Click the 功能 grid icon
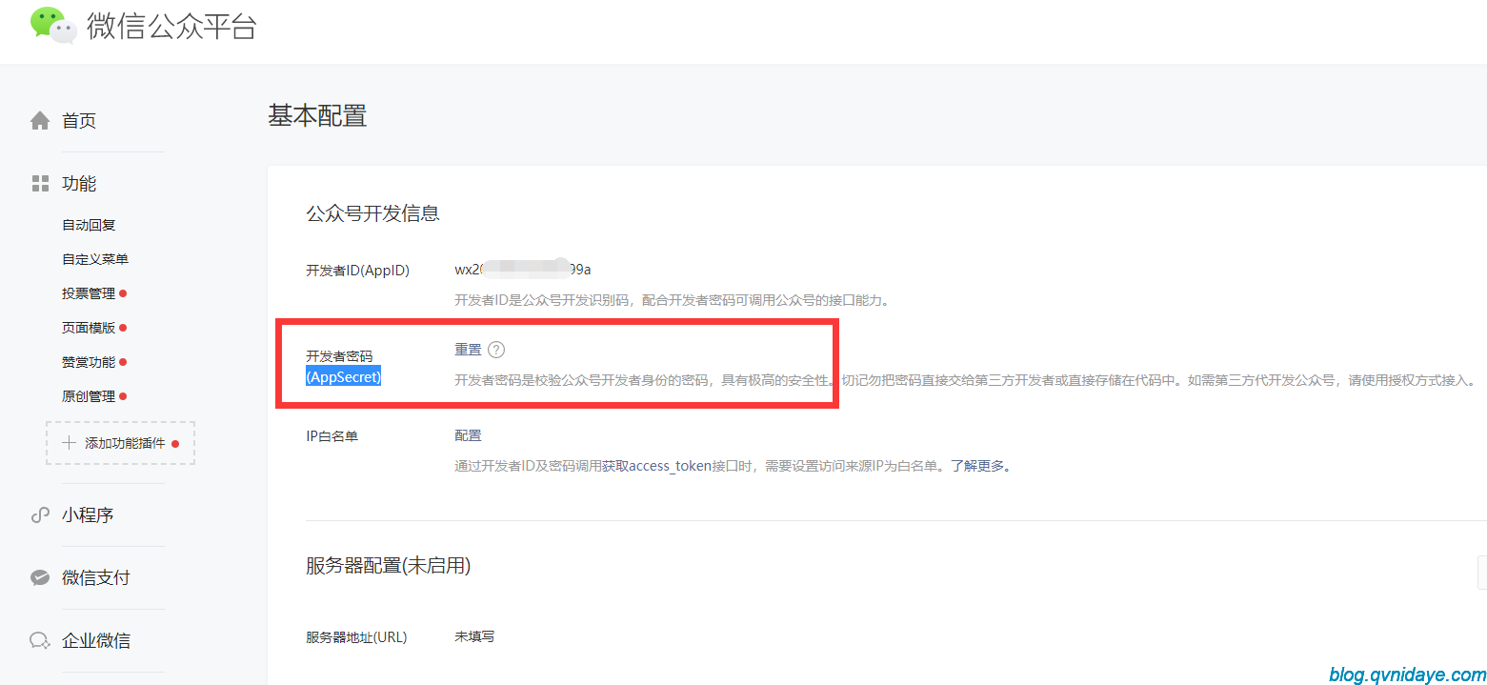Image resolution: width=1487 pixels, height=685 pixels. click(x=40, y=183)
